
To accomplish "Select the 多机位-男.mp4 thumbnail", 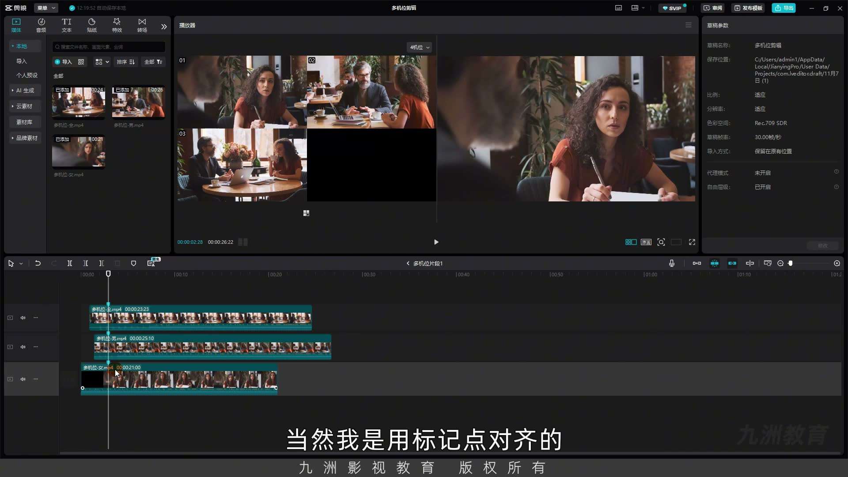I will click(139, 102).
